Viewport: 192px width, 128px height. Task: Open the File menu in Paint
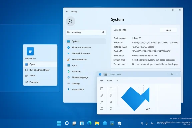101,81
